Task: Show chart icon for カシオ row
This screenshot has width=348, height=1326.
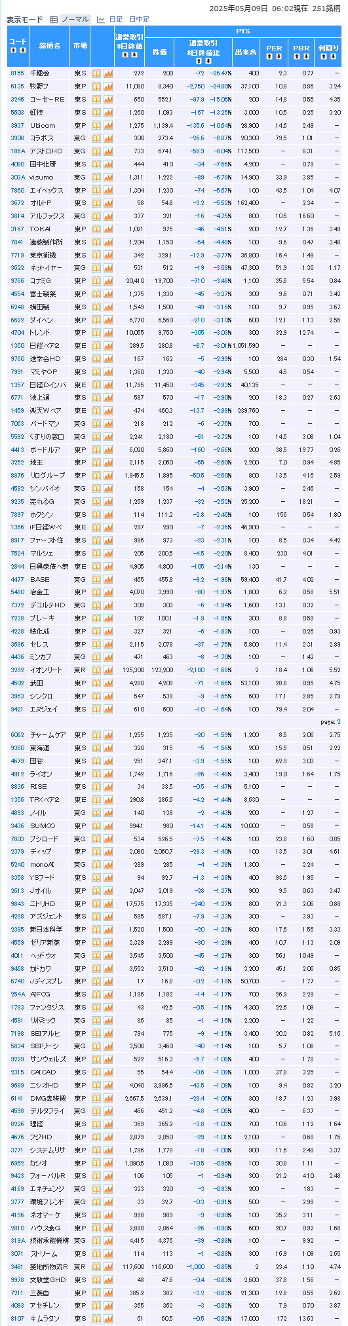Action: click(x=108, y=1163)
